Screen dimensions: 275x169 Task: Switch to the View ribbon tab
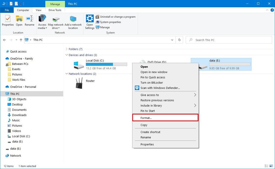click(38, 10)
